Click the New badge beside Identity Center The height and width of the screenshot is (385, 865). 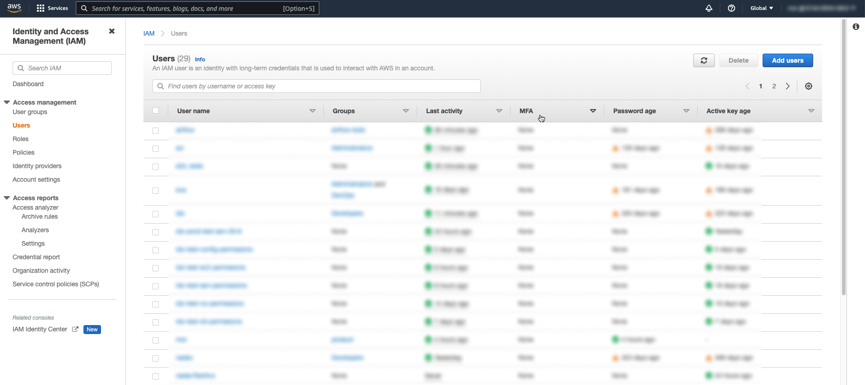pyautogui.click(x=92, y=330)
